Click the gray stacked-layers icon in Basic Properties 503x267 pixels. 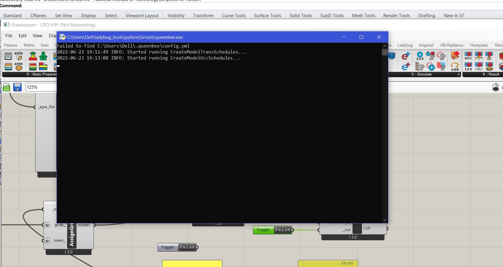(8, 56)
